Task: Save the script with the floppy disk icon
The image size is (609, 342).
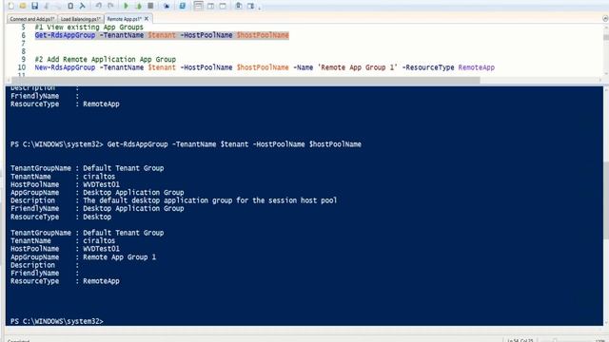Action: click(35, 6)
